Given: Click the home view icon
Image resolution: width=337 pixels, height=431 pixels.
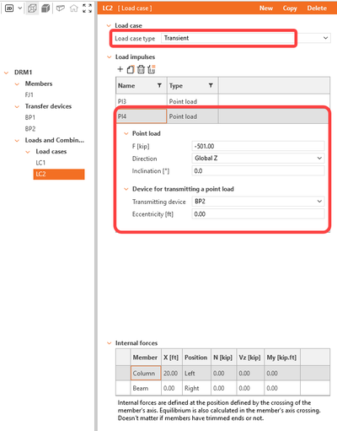Looking at the screenshot, I should (x=74, y=8).
